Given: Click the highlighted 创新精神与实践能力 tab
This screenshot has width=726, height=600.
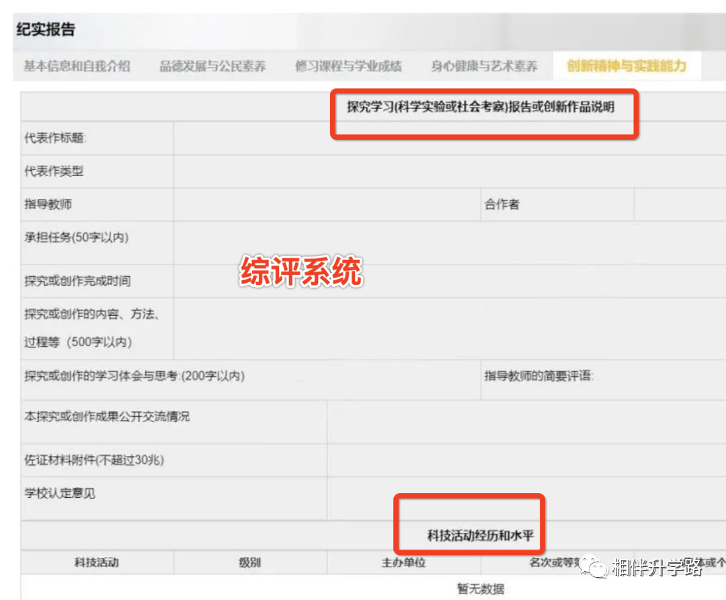Looking at the screenshot, I should coord(626,67).
